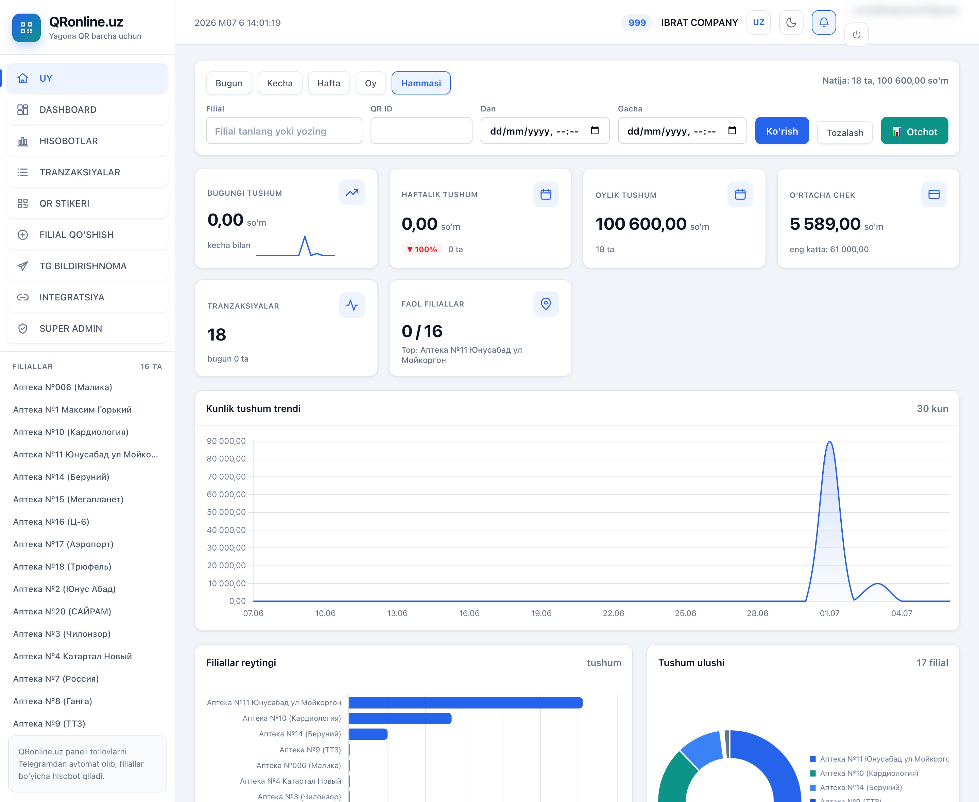Click calendar icon on Oylik Tushum card
This screenshot has height=802, width=979.
click(740, 194)
